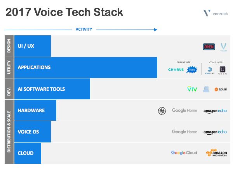Click Google Home in the Hardware row
Image resolution: width=235 pixels, height=170 pixels.
tap(185, 111)
